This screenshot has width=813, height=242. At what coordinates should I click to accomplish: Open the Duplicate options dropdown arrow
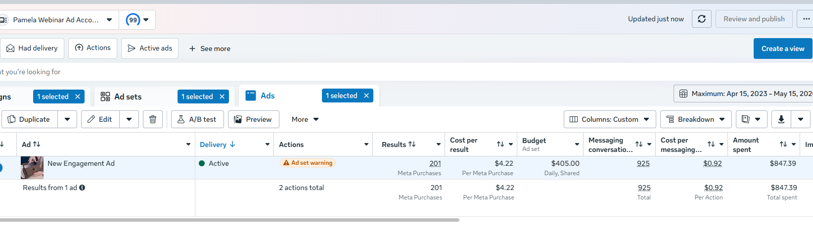[67, 119]
